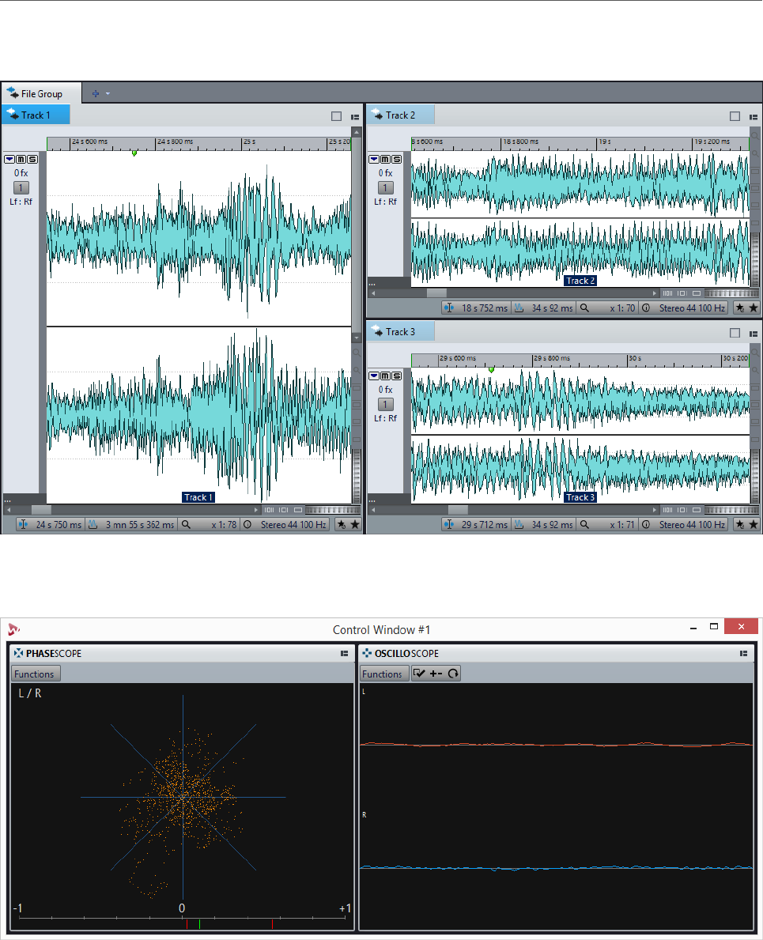Click the 0 fx label on Track 1
763x940 pixels.
tap(21, 172)
